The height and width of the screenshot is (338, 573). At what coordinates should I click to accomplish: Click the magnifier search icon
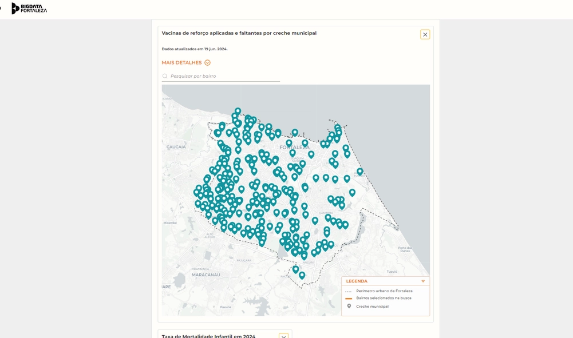[x=165, y=76]
